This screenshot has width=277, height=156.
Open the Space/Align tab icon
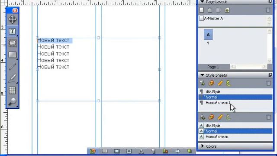tap(165, 151)
